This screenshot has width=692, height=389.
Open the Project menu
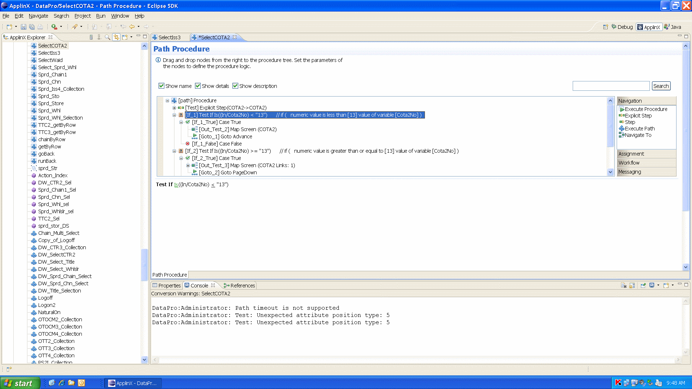[x=83, y=16]
